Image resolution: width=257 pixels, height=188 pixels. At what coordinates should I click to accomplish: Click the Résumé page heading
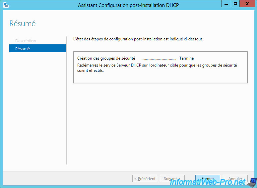click(23, 23)
